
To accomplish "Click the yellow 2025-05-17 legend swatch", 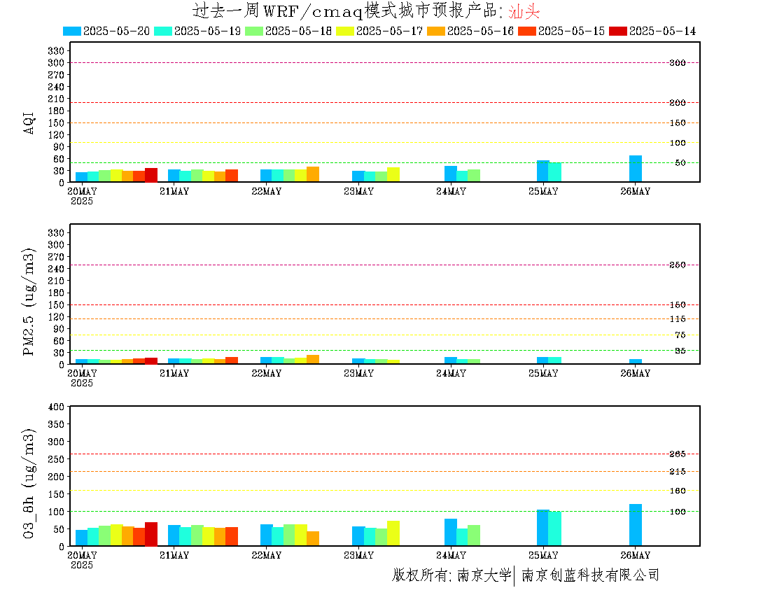I will (344, 31).
